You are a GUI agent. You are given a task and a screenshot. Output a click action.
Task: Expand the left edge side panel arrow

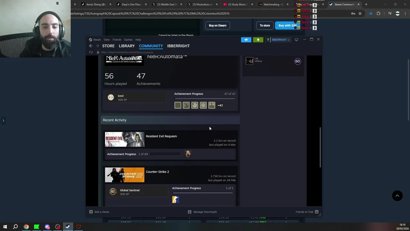click(x=3, y=121)
